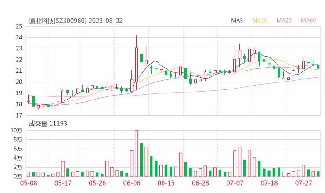This screenshot has height=193, width=325.
Task: Click the price axis value 24
Action: coord(19,37)
